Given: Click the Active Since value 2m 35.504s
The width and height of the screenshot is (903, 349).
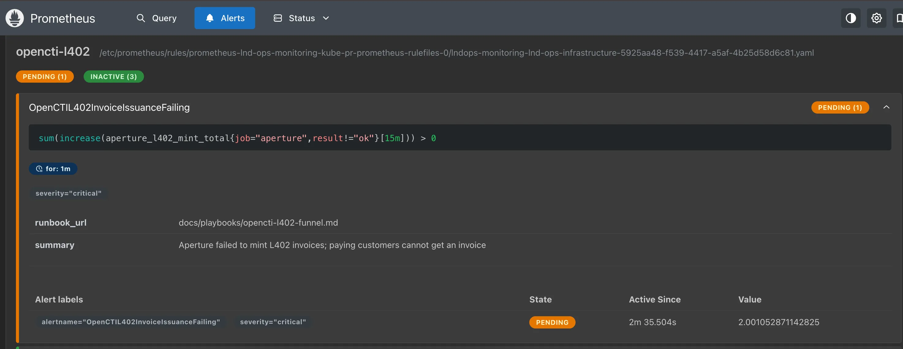Looking at the screenshot, I should click(652, 322).
